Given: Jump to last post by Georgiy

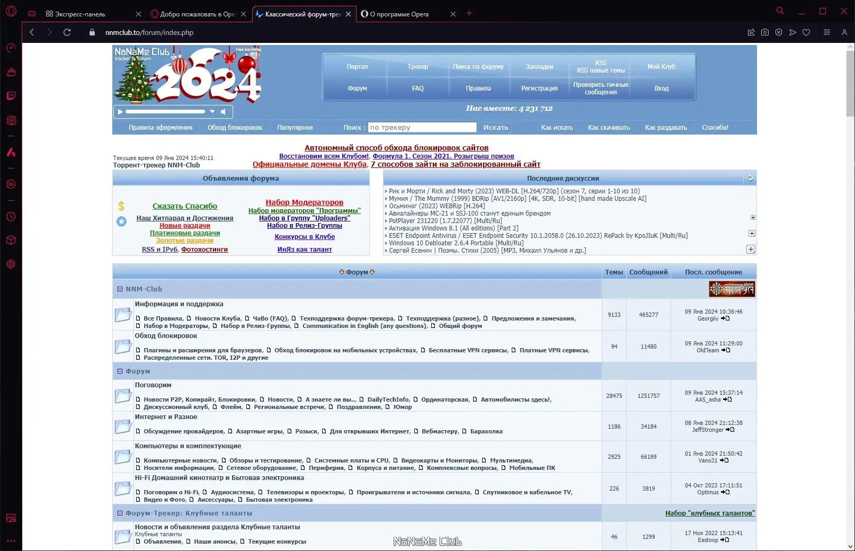Looking at the screenshot, I should tap(726, 318).
